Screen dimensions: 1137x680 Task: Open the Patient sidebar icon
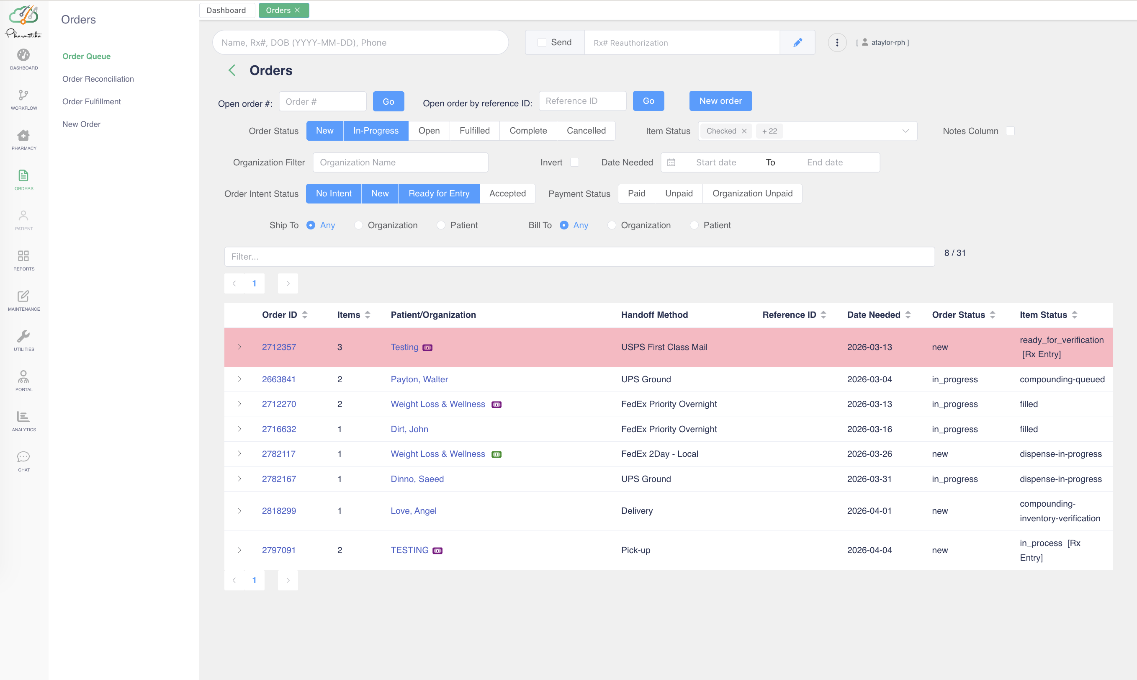23,215
